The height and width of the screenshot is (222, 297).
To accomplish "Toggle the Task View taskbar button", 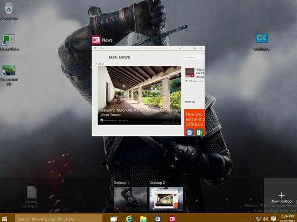I will (x=113, y=219).
